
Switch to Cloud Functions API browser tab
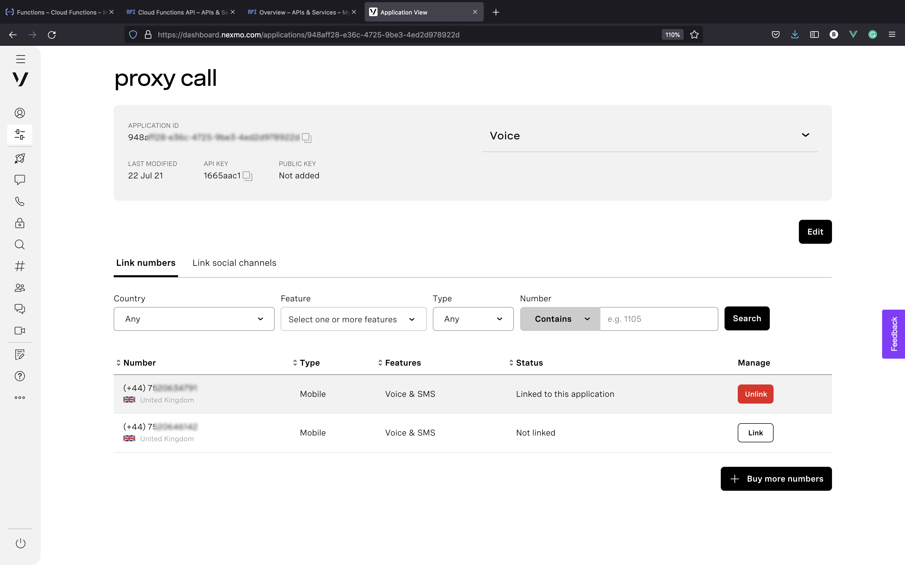[181, 12]
